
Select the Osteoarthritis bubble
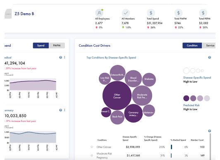[x=117, y=73]
